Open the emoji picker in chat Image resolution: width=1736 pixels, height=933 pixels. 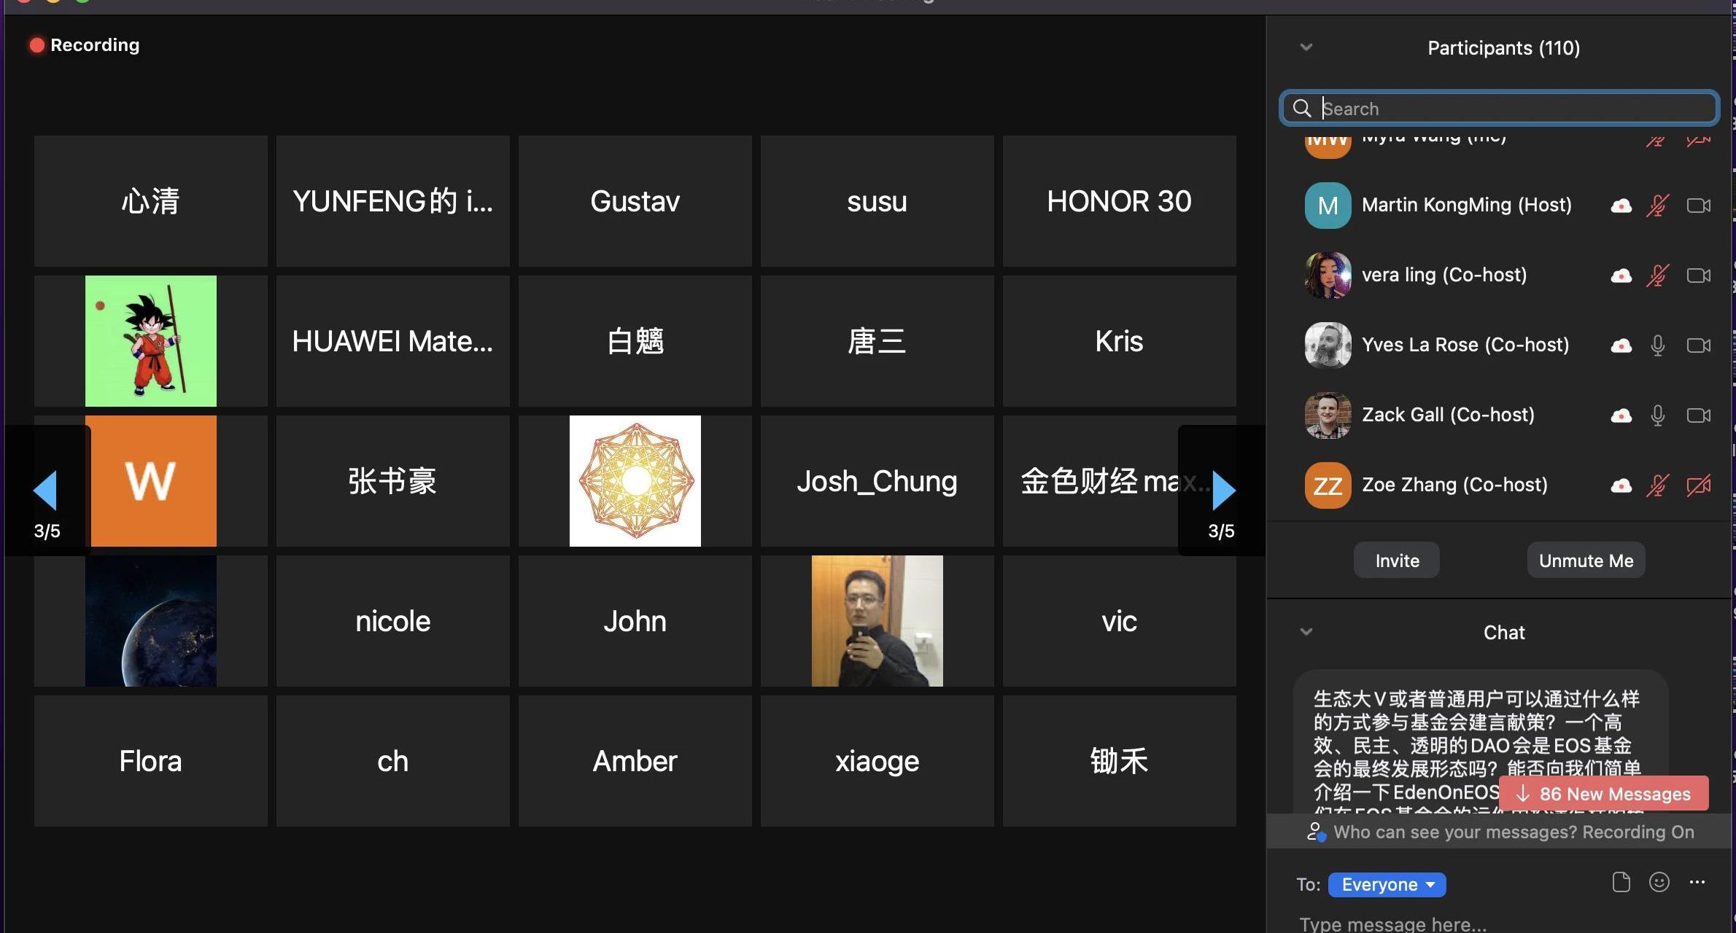pyautogui.click(x=1659, y=883)
